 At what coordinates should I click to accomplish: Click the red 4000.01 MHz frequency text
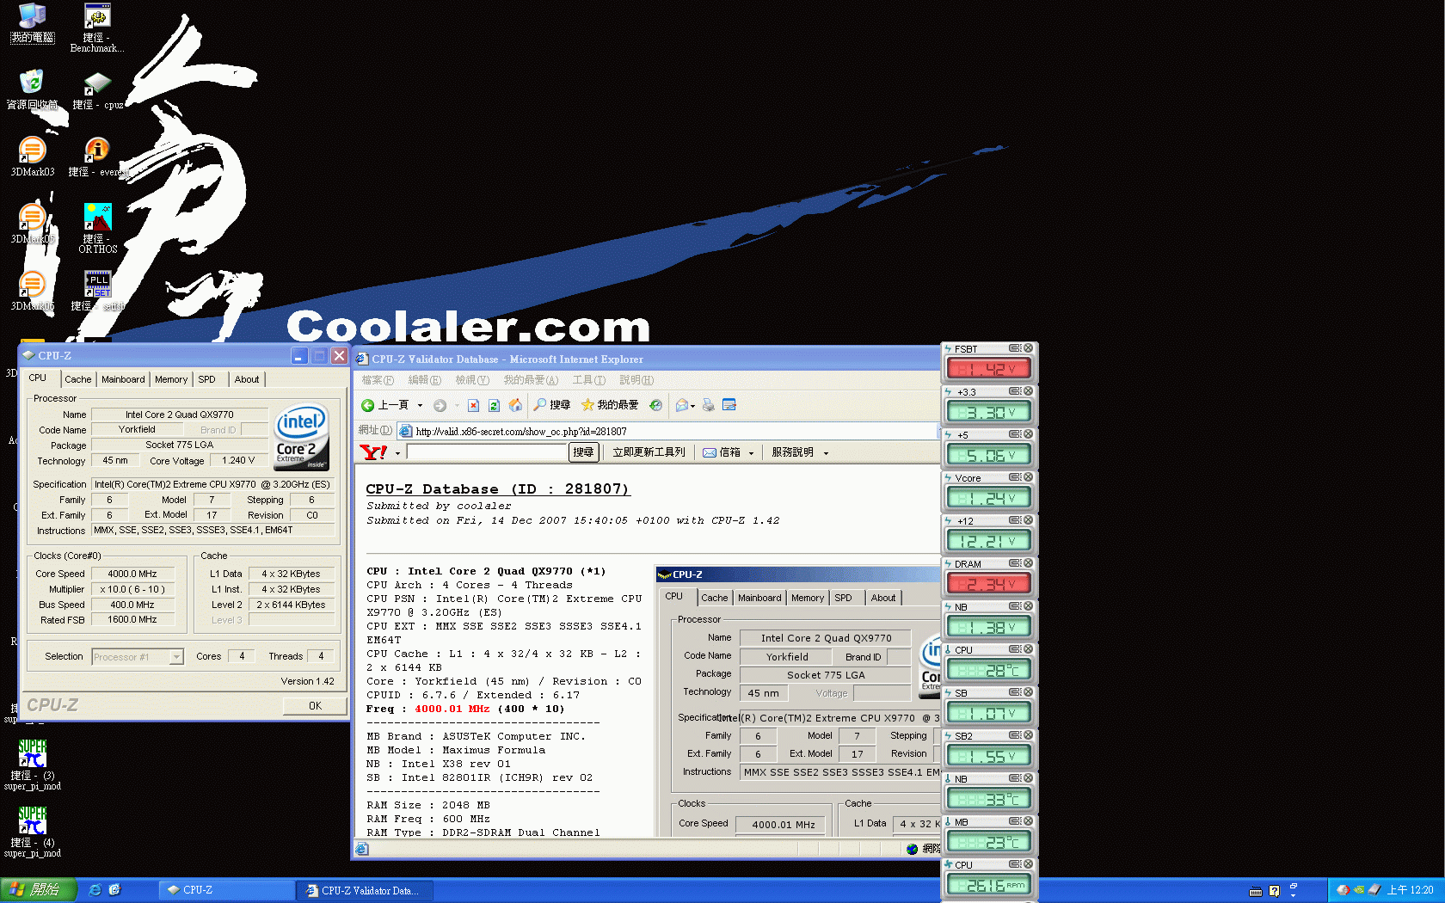452,709
